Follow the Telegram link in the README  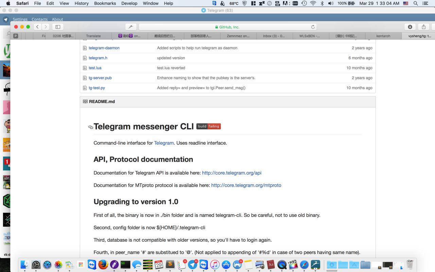(x=164, y=143)
